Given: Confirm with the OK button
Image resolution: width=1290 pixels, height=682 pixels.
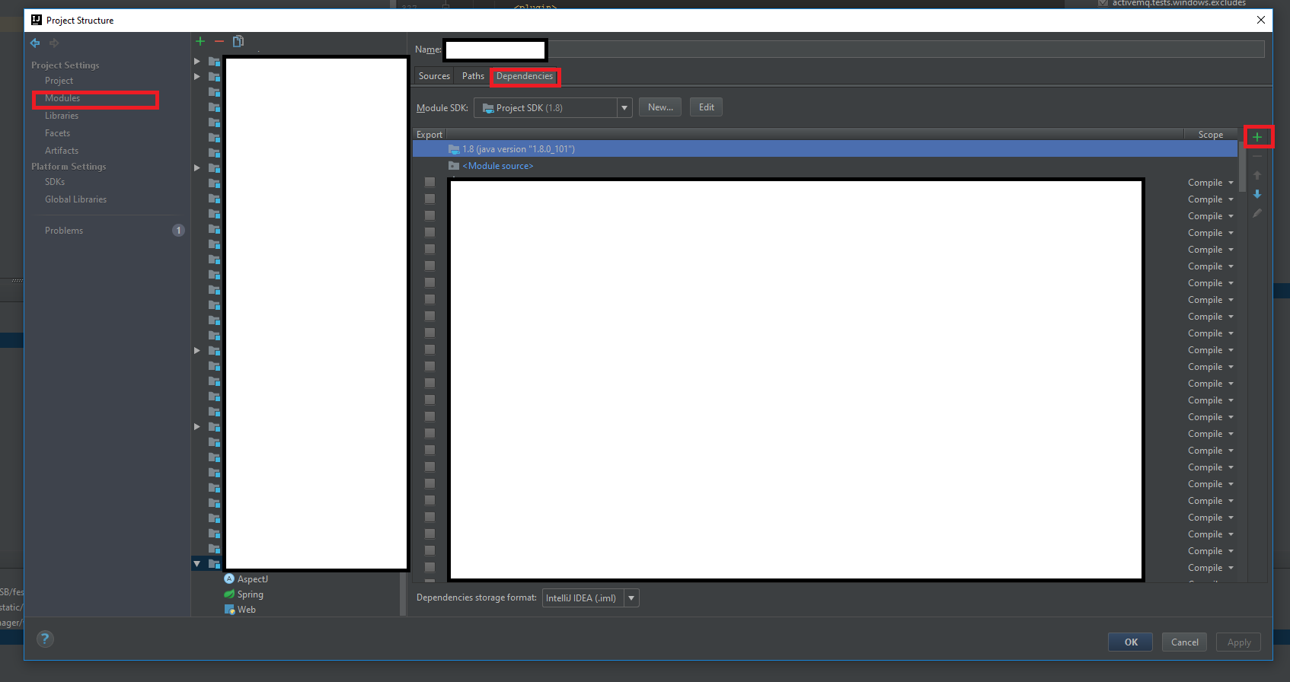Looking at the screenshot, I should click(1130, 642).
